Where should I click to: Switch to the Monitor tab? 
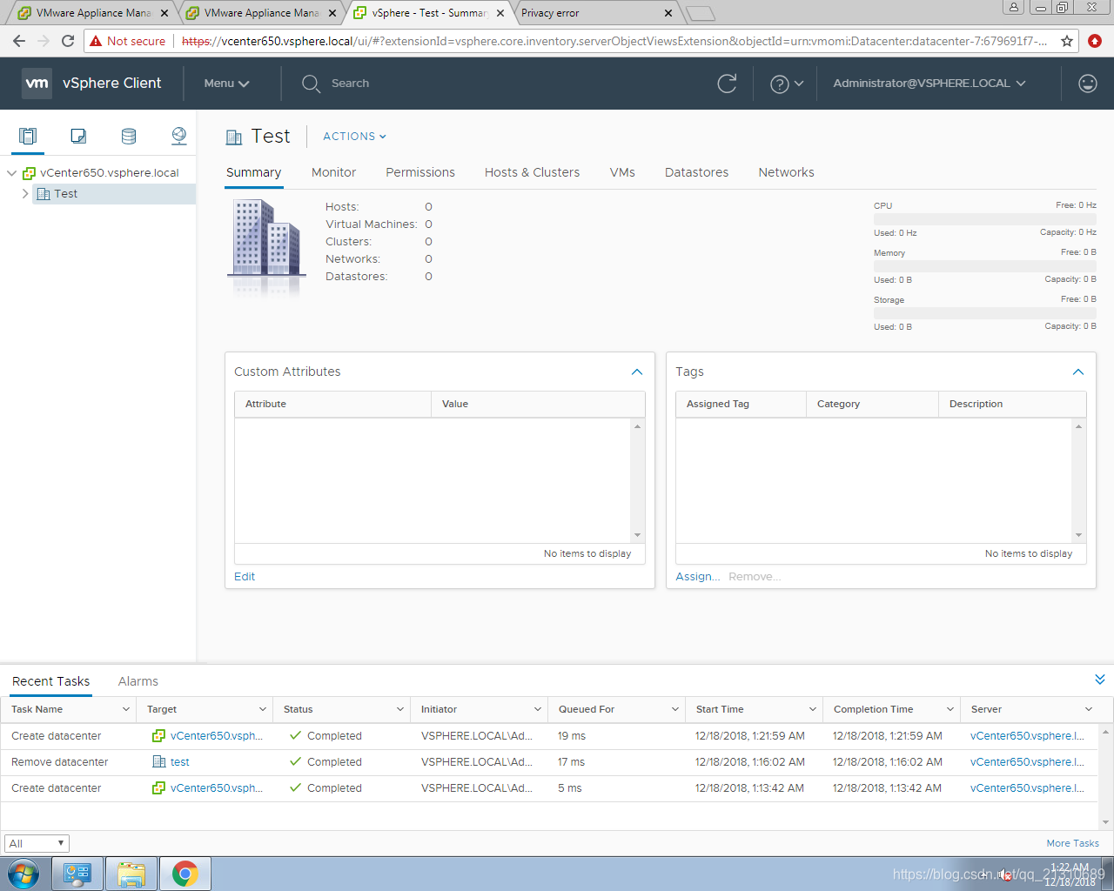tap(333, 172)
